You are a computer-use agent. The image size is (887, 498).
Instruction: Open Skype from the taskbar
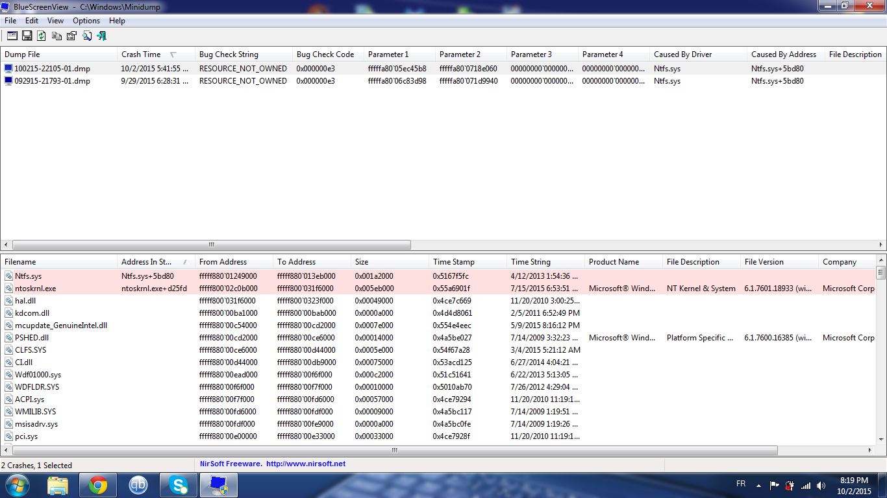coord(179,485)
